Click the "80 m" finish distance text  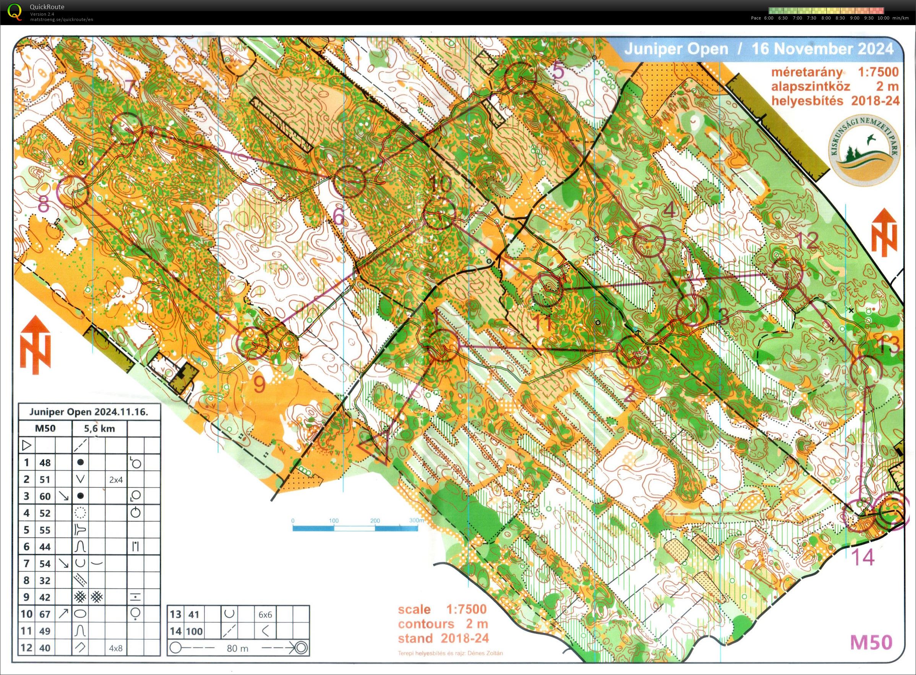pos(237,648)
